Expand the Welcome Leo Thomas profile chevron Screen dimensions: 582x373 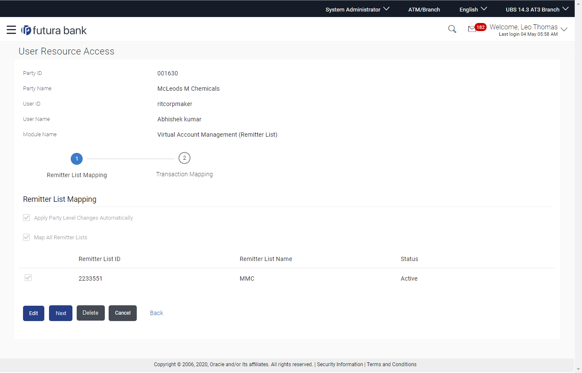click(x=564, y=29)
